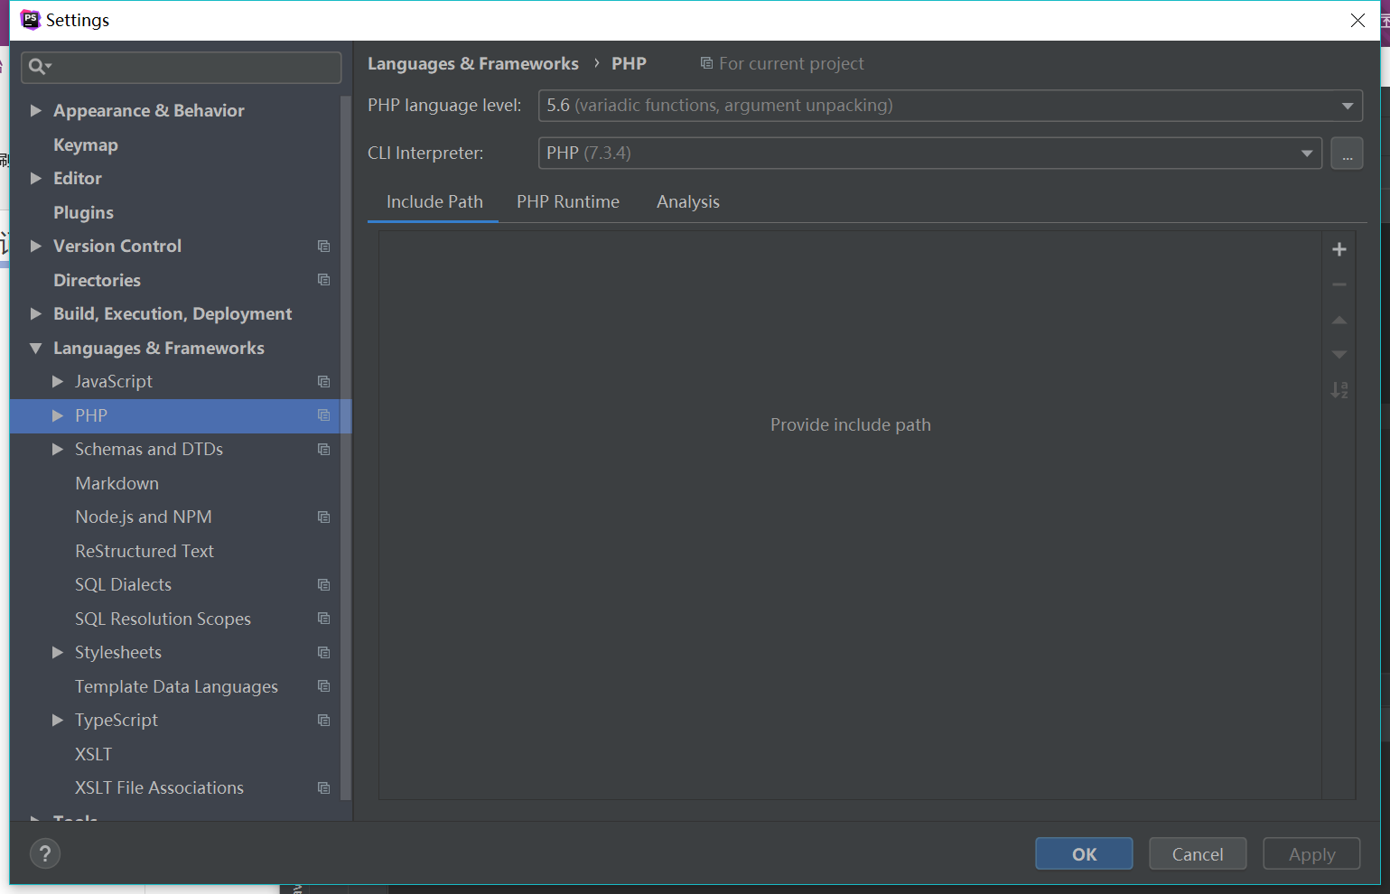Expand the Stylesheets node arrow
The width and height of the screenshot is (1390, 894).
(58, 652)
